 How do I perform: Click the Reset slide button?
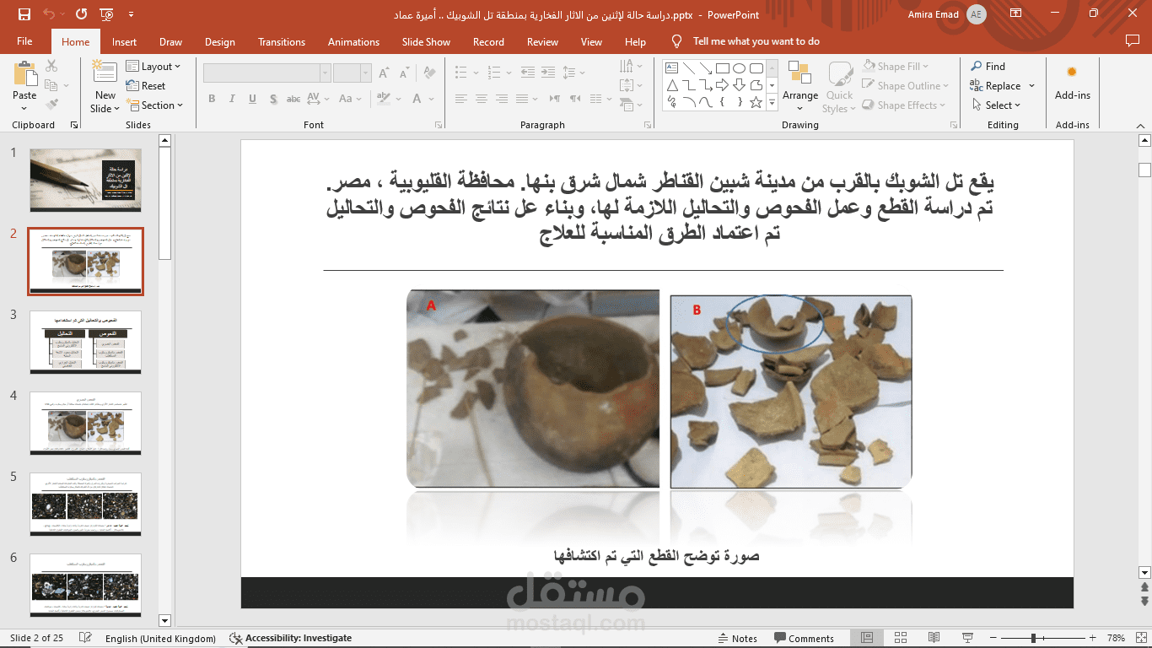coord(146,85)
